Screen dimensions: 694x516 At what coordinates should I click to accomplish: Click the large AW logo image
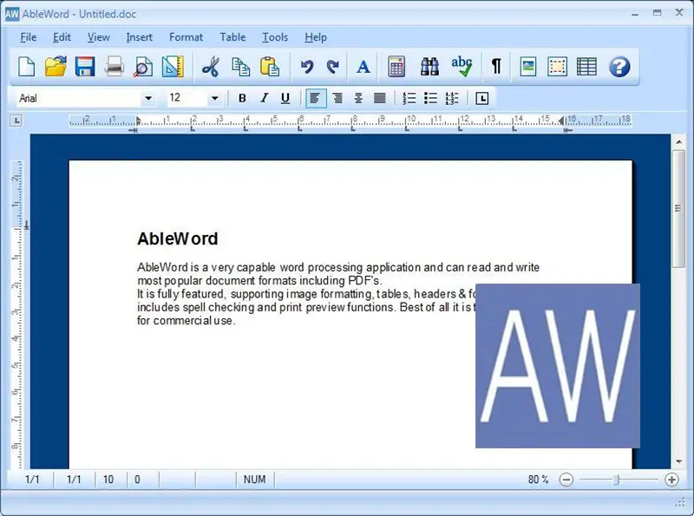558,366
